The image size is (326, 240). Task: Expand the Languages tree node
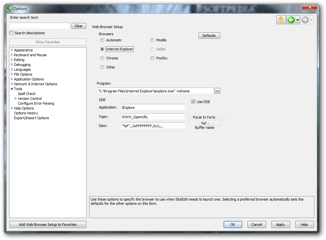(x=12, y=69)
